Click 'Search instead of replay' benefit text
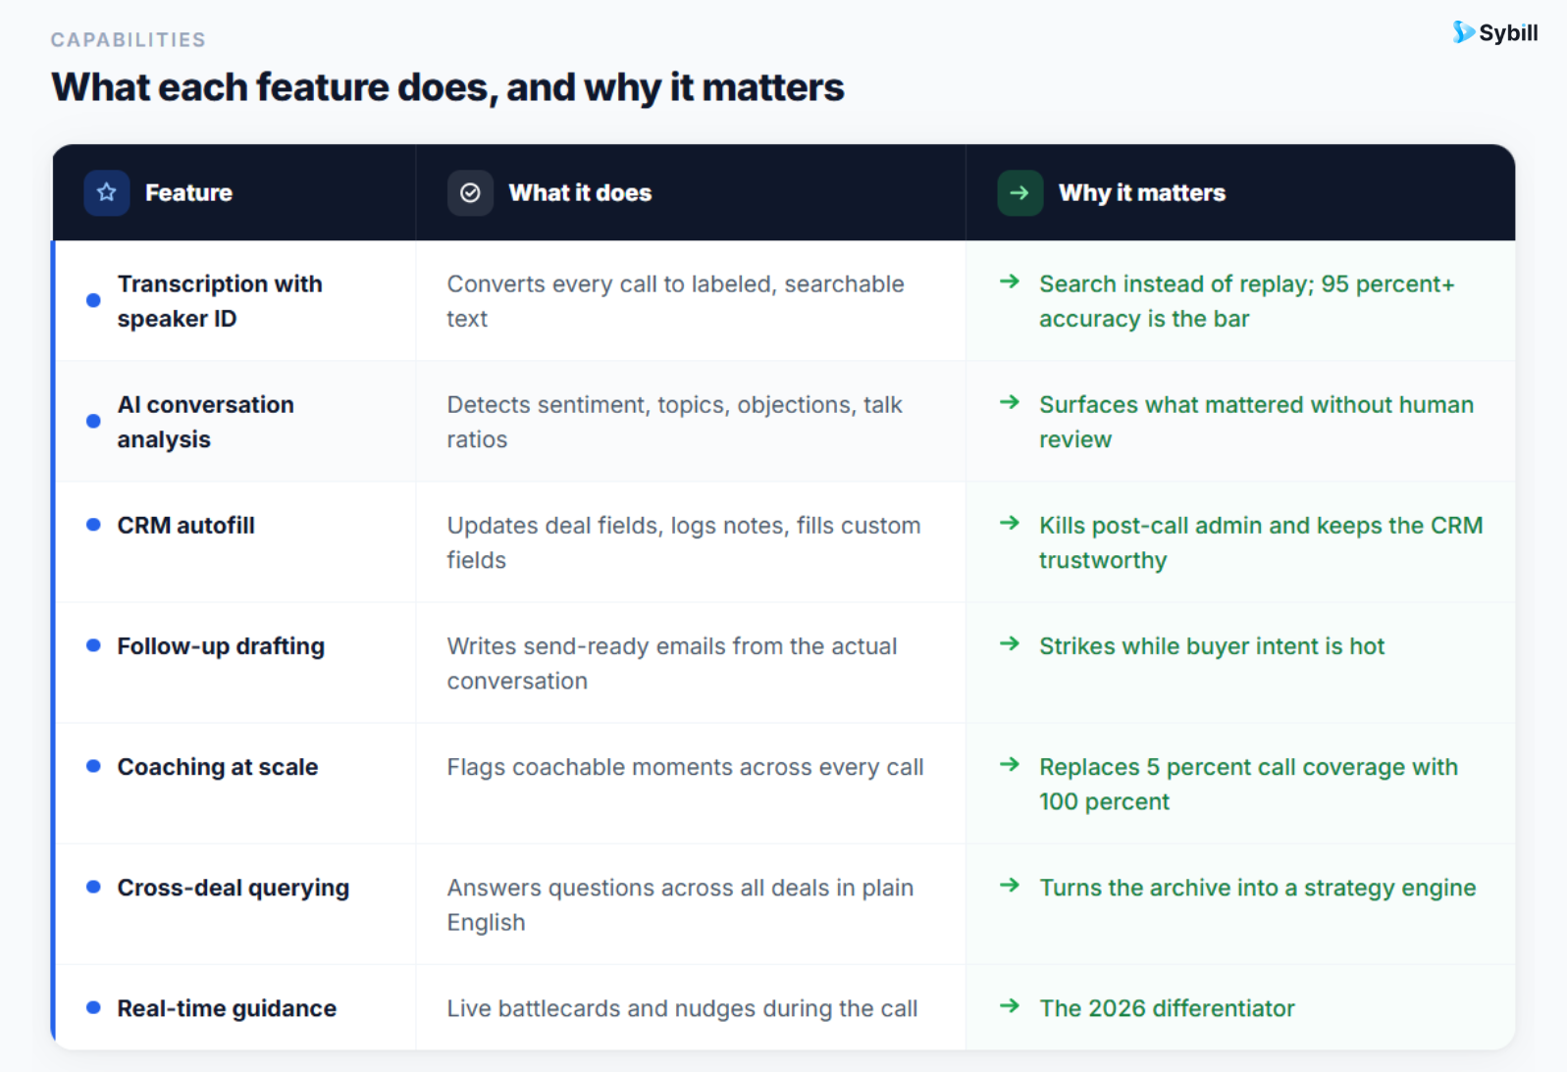Viewport: 1567px width, 1072px height. (x=1247, y=301)
